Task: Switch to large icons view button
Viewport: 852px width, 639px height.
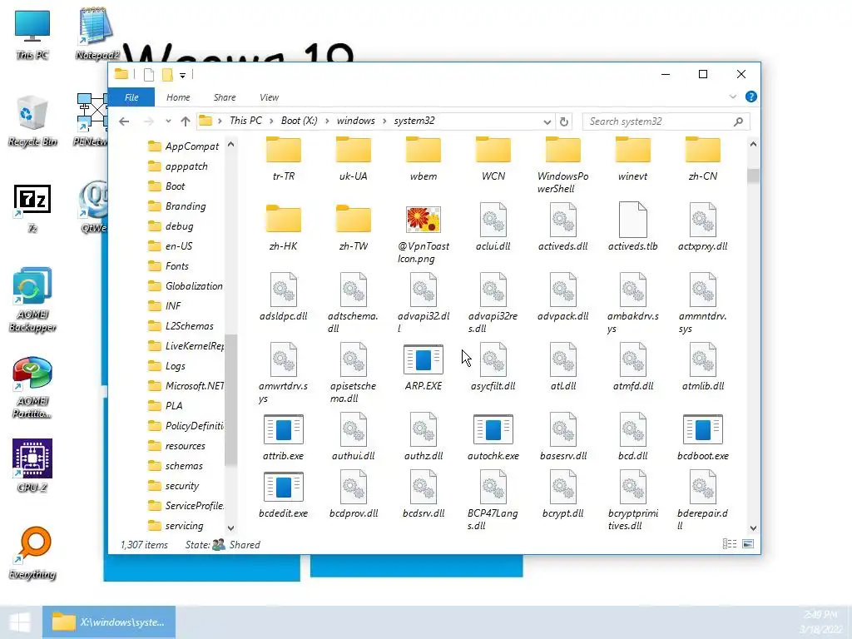Action: (748, 544)
